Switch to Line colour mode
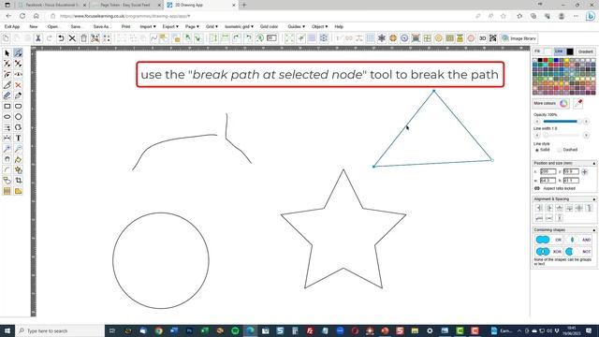 (559, 51)
